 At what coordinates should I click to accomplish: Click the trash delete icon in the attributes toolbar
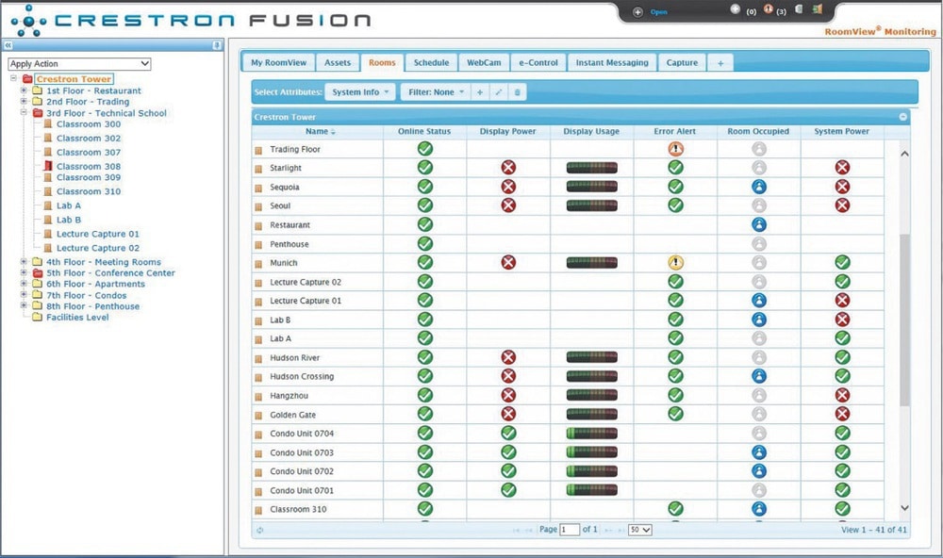point(517,92)
